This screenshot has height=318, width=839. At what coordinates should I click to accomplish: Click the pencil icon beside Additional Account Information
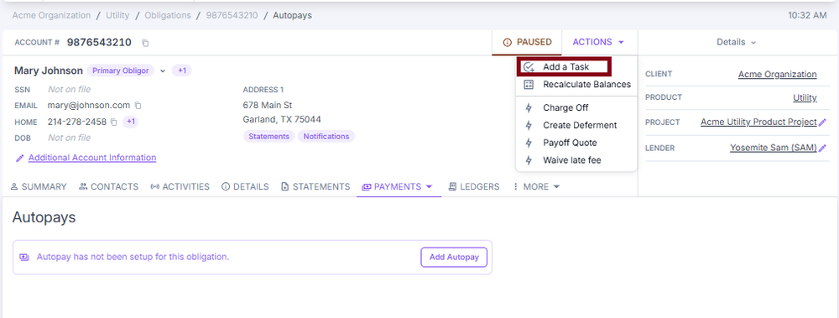20,158
